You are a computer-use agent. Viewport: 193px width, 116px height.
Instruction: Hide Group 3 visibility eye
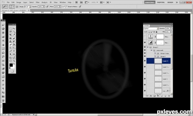[x=145, y=47]
